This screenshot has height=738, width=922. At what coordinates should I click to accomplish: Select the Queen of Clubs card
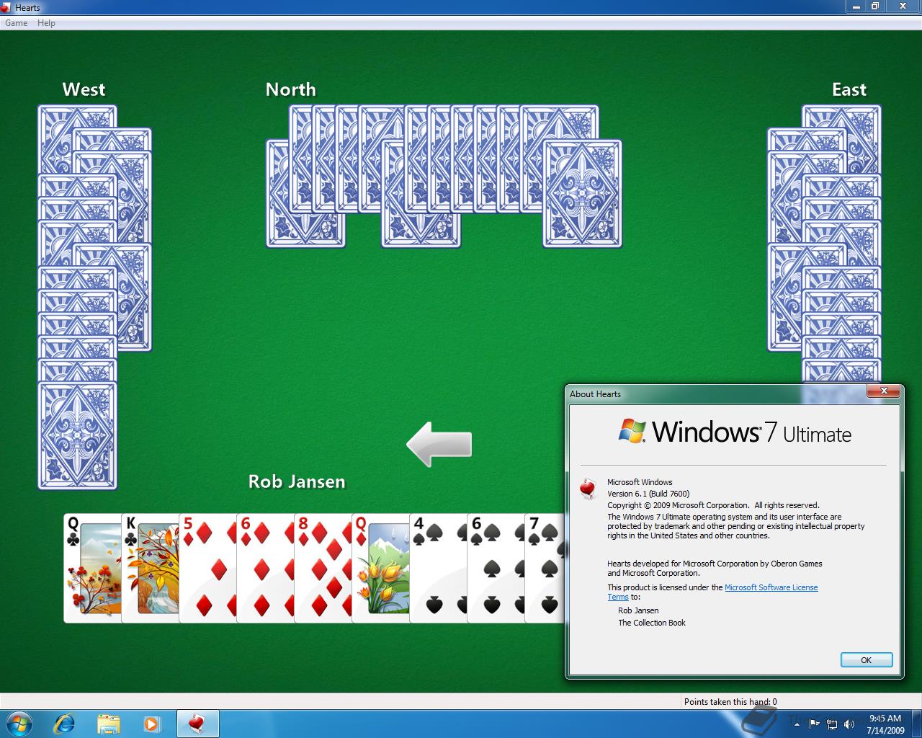tap(92, 568)
